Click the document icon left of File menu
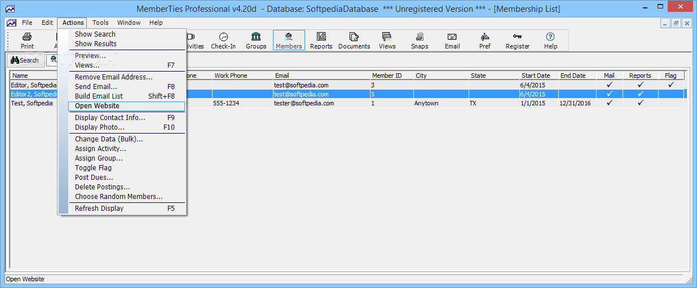This screenshot has height=288, width=697. 11,23
